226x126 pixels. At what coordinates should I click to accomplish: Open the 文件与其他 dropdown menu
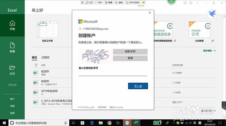(133, 3)
